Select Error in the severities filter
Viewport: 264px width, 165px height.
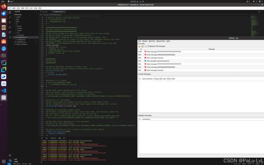(169, 79)
